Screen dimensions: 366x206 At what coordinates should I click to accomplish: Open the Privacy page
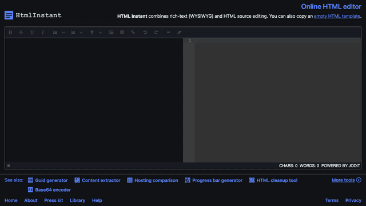point(353,200)
